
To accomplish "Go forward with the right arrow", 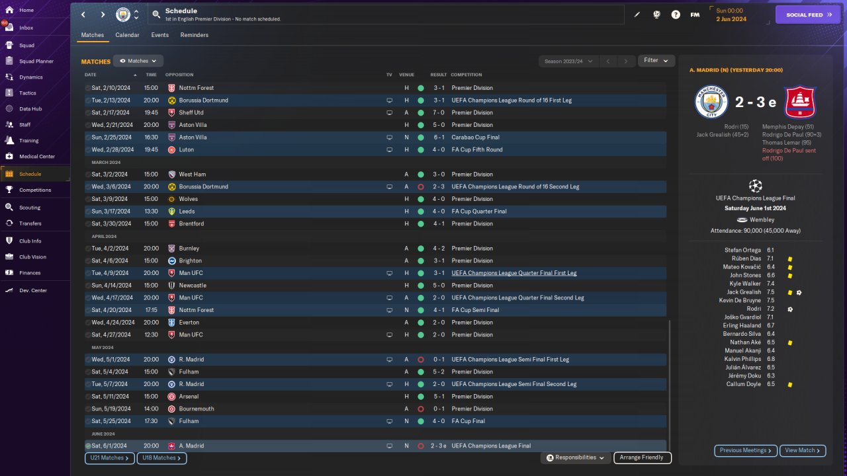I will pyautogui.click(x=103, y=15).
